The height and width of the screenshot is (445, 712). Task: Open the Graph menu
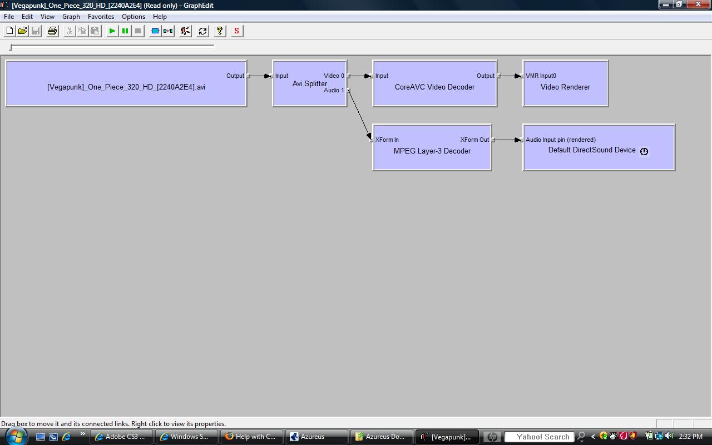(71, 17)
